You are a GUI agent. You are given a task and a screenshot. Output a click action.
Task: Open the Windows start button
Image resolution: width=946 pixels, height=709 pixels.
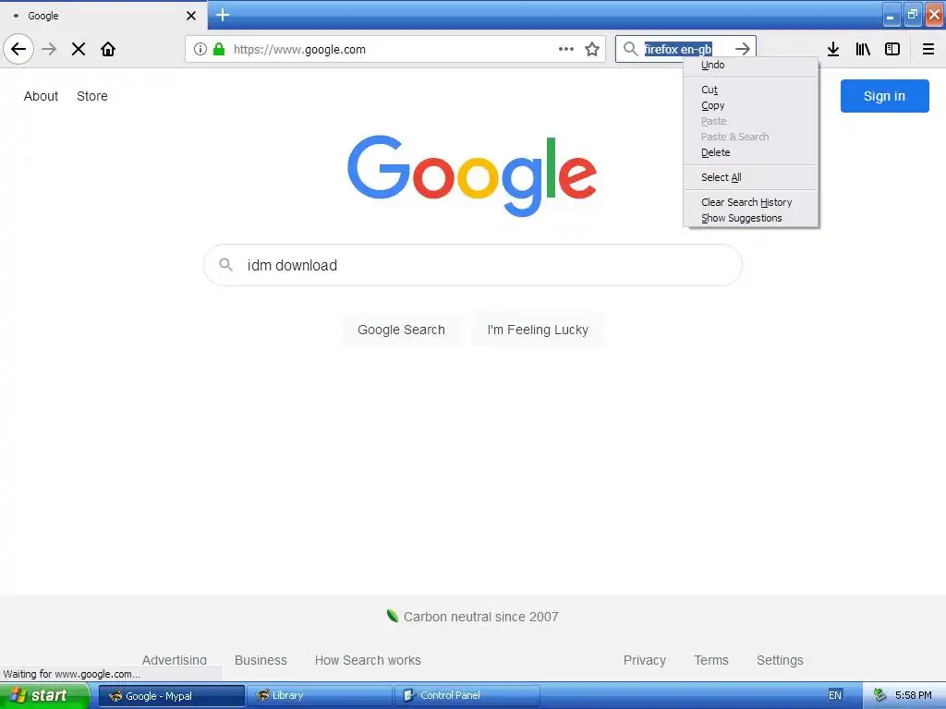pos(44,695)
